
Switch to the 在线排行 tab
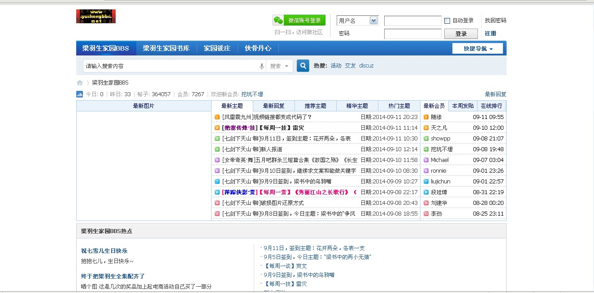tap(491, 106)
